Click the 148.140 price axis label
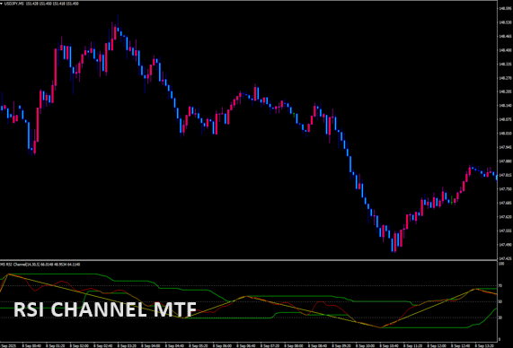This screenshot has width=513, height=348. 506,106
